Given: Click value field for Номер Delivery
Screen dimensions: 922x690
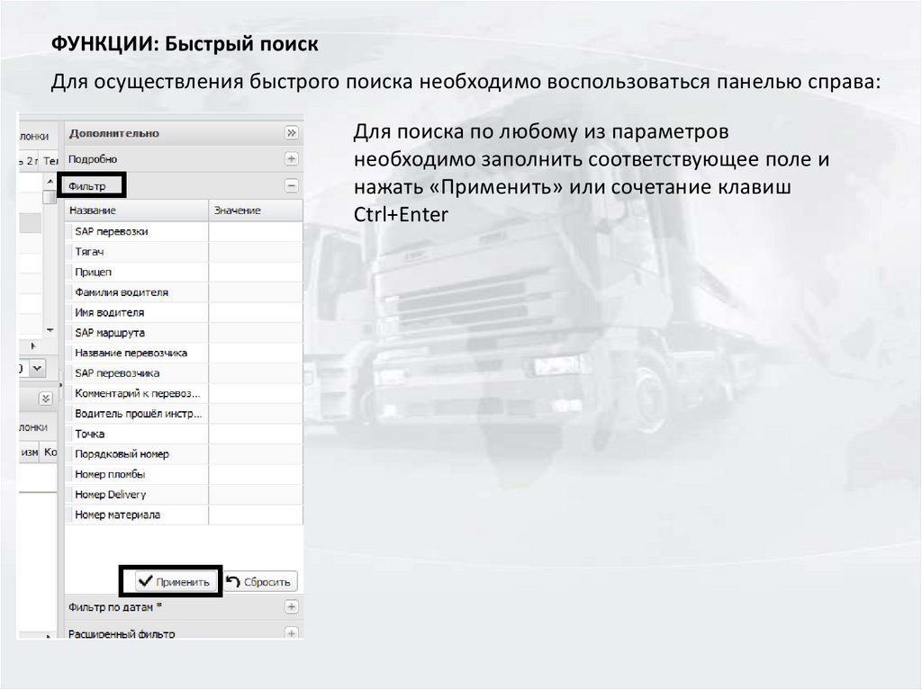Looking at the screenshot, I should click(x=256, y=495).
